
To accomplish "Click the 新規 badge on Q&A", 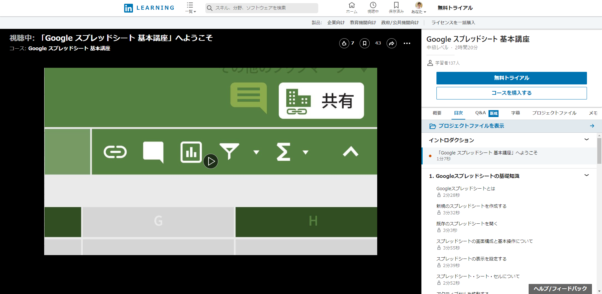I will click(494, 113).
